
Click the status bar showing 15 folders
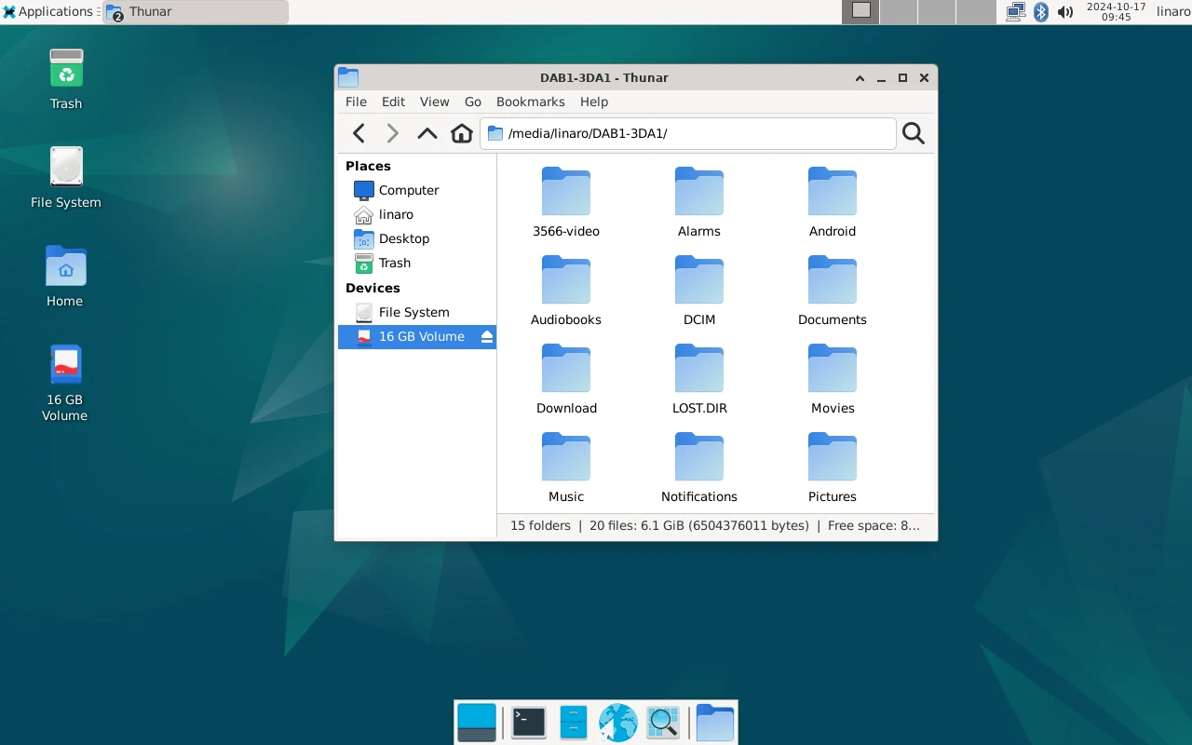(x=715, y=525)
